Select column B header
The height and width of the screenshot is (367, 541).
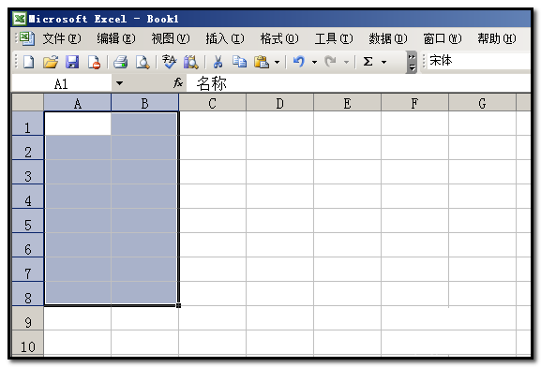145,103
